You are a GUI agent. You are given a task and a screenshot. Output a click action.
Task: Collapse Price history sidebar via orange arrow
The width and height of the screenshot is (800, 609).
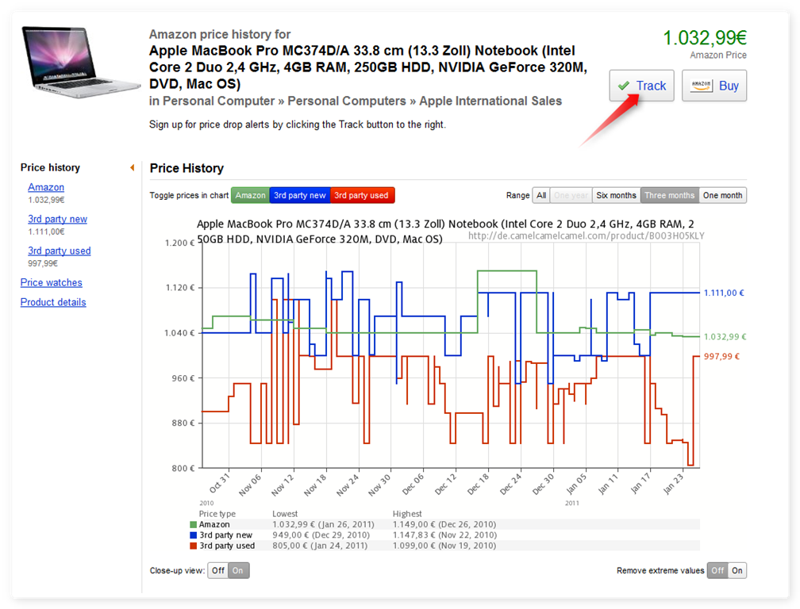click(132, 167)
